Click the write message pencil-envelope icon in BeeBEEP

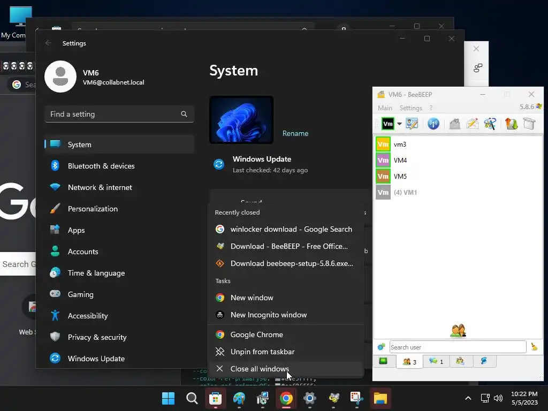pos(472,124)
